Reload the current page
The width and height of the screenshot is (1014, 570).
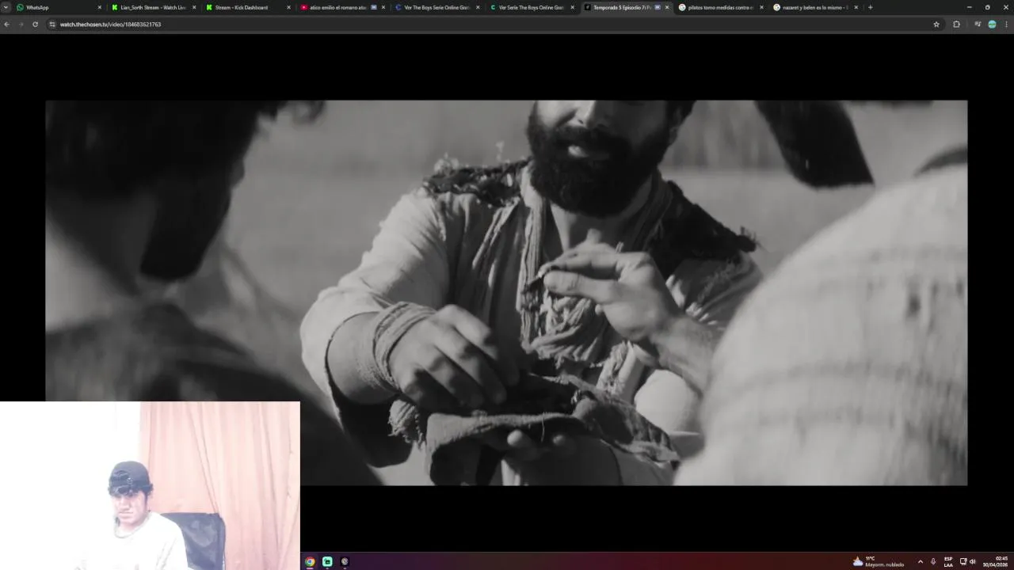[x=35, y=25]
